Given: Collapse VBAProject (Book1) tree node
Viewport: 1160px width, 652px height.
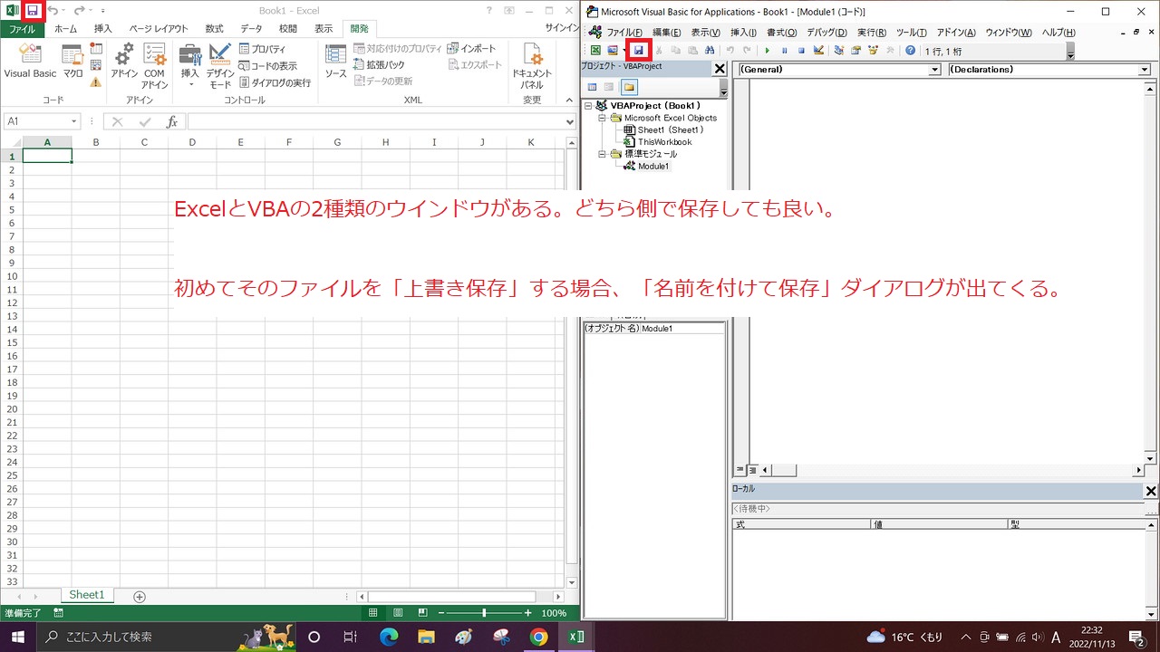Looking at the screenshot, I should (x=588, y=106).
